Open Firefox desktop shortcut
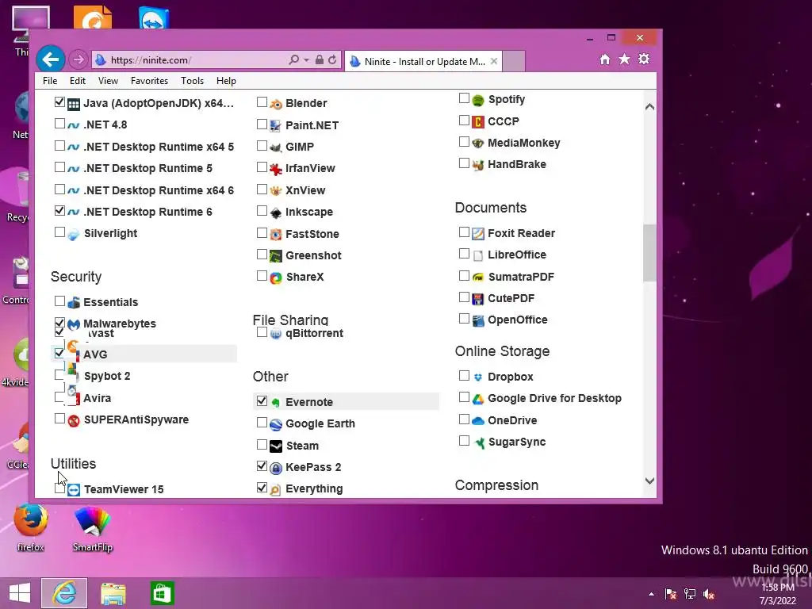This screenshot has width=812, height=609. pos(31,527)
